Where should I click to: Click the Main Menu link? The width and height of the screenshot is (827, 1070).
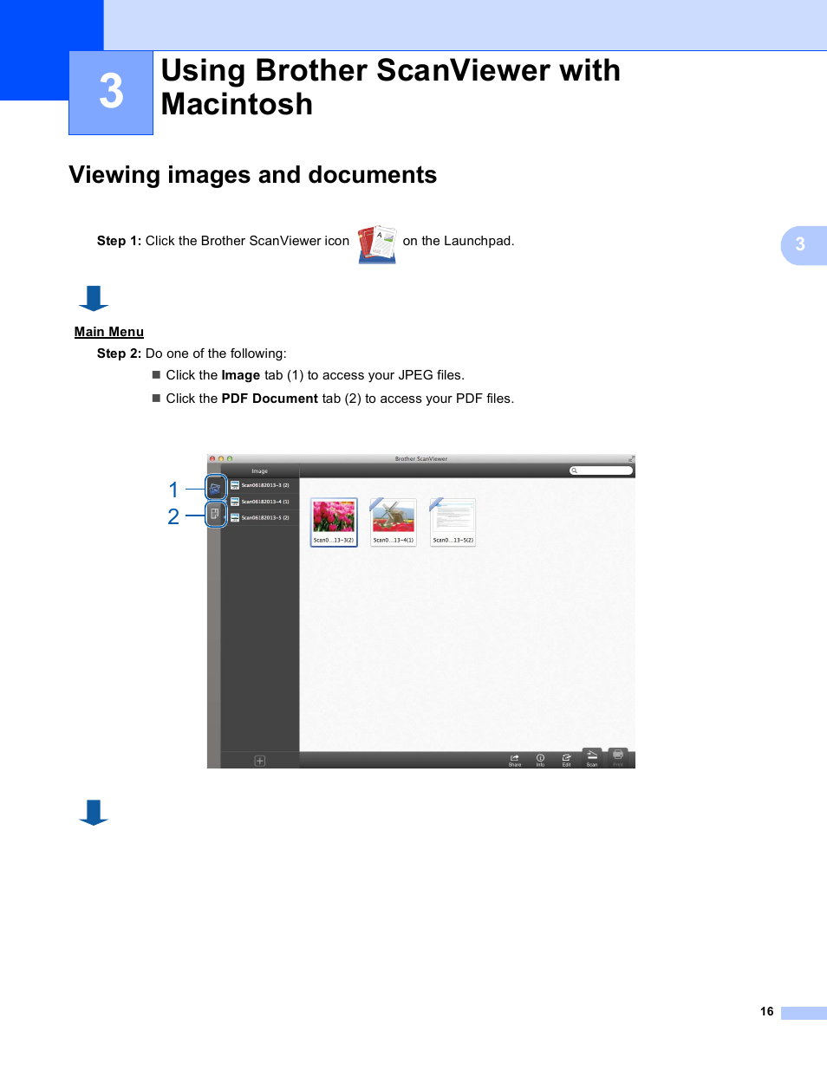click(109, 332)
